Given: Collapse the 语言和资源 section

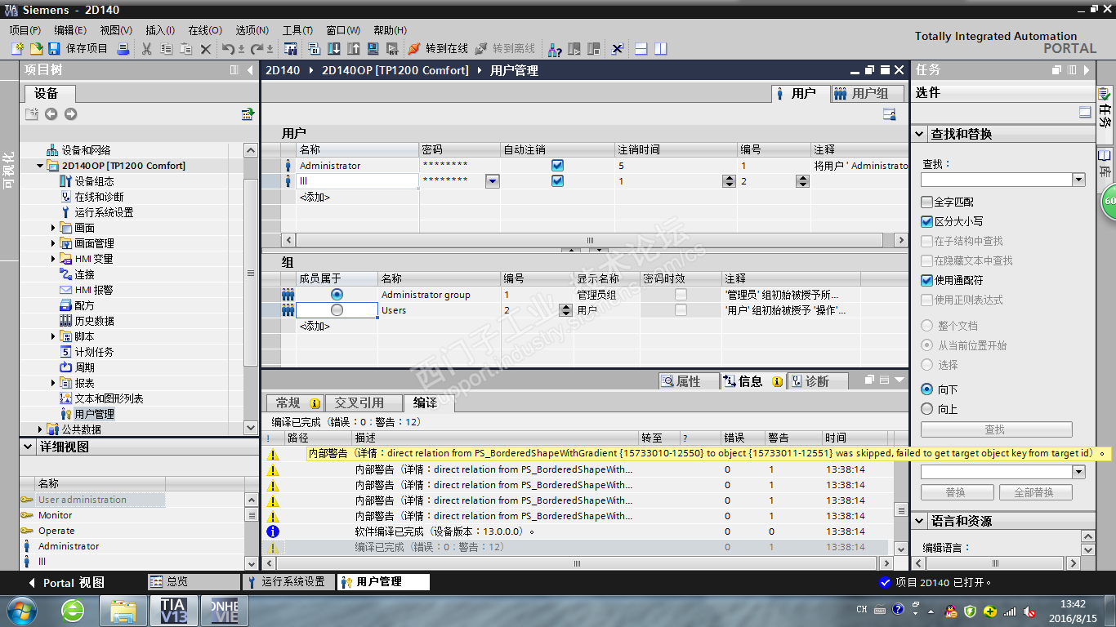Looking at the screenshot, I should 921,521.
